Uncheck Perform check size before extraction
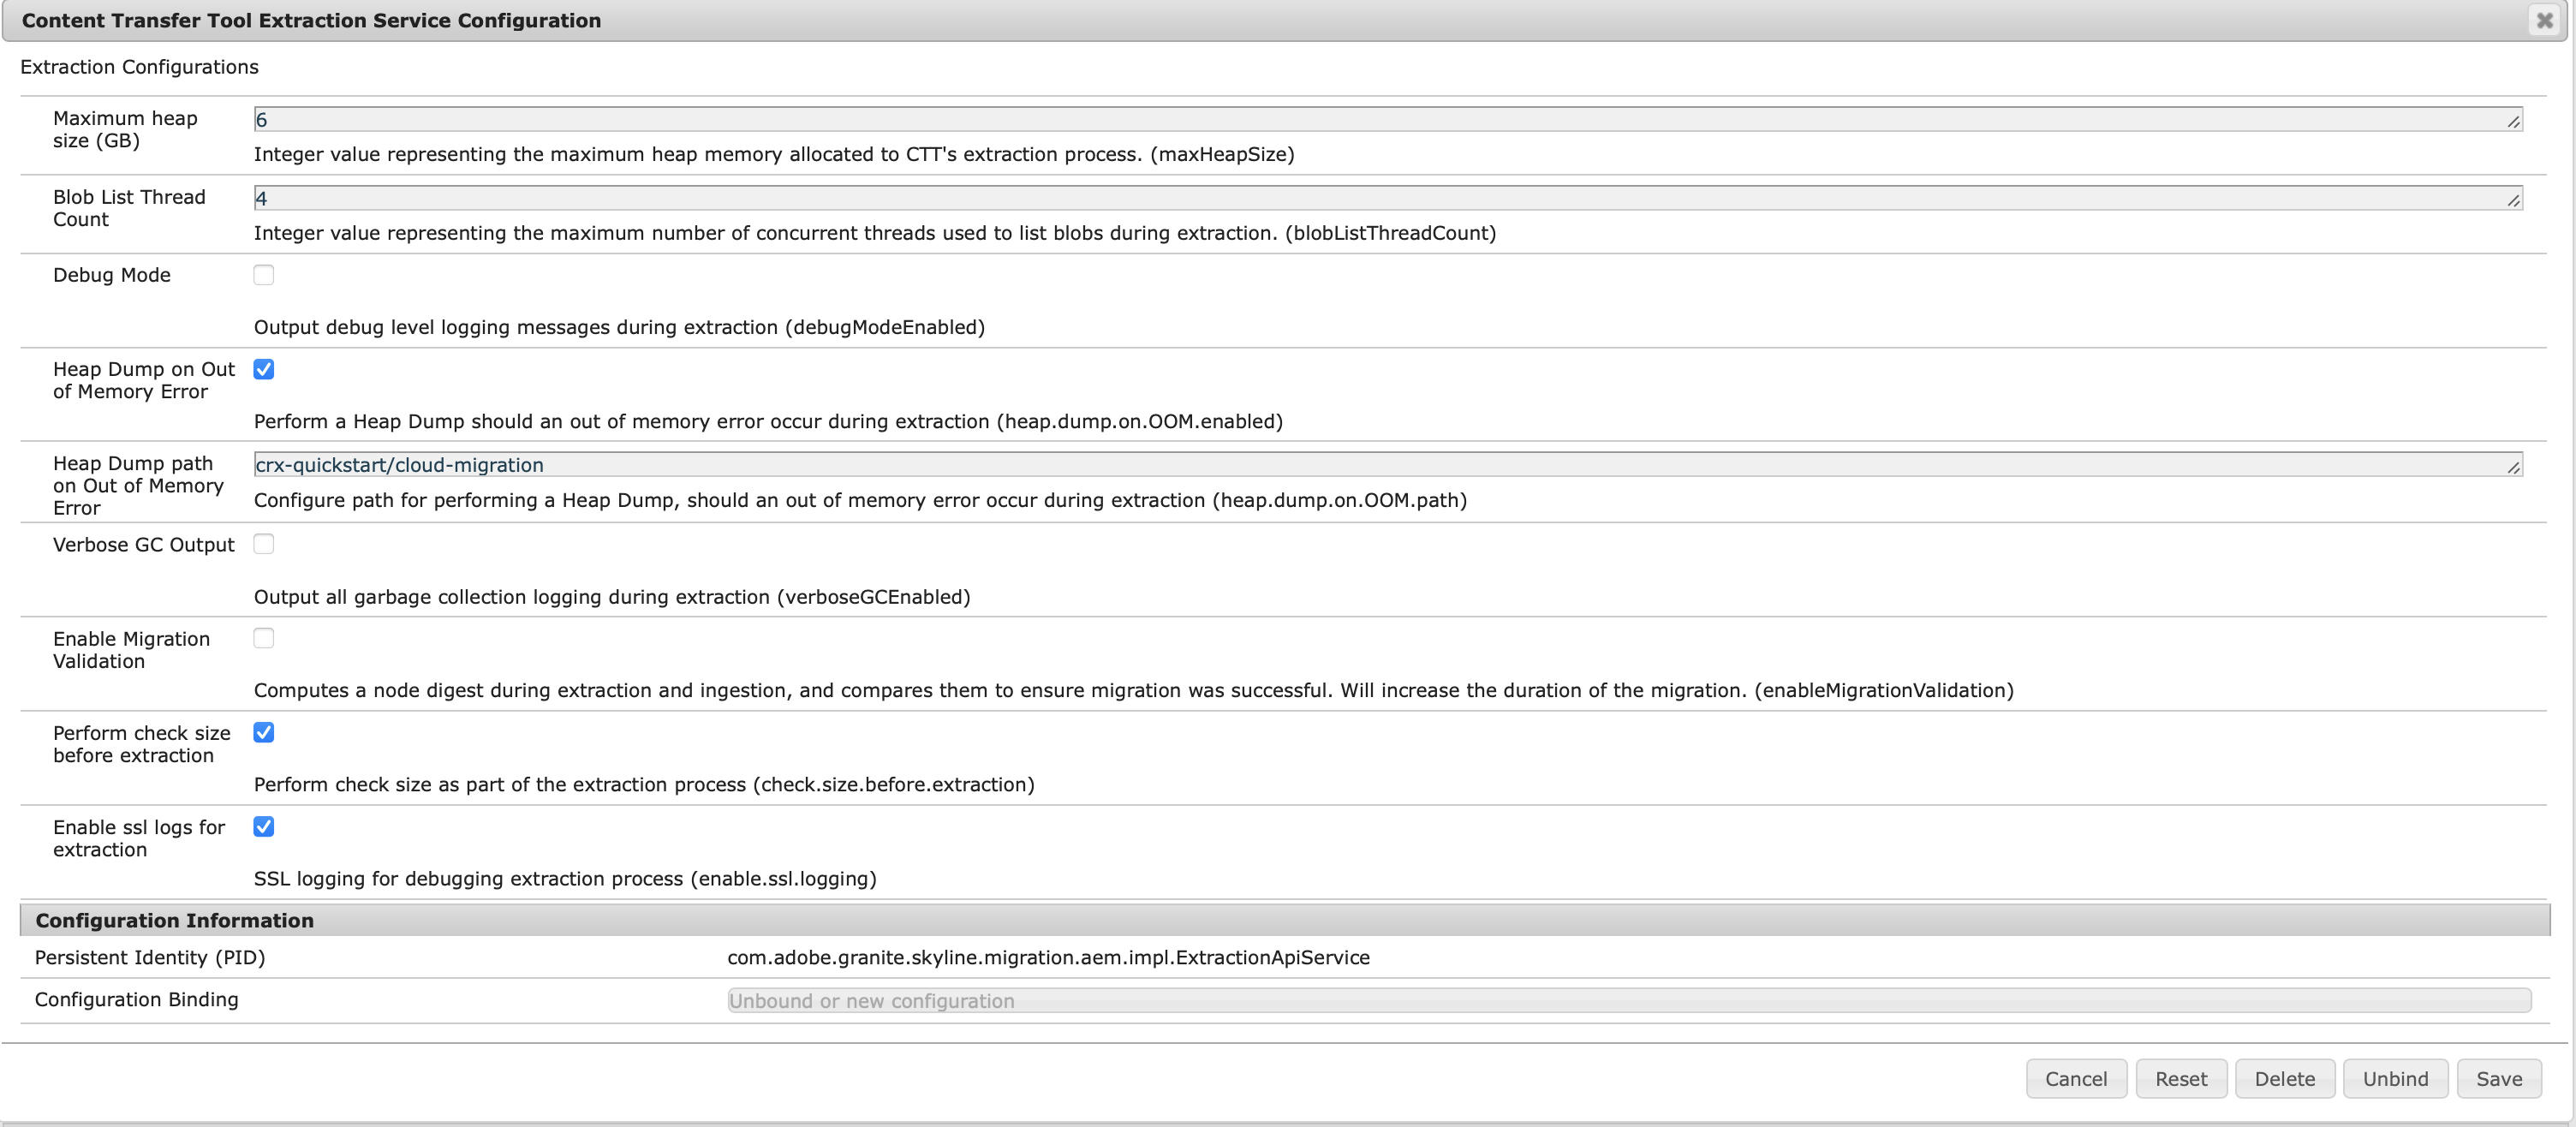Viewport: 2576px width, 1127px height. point(264,732)
